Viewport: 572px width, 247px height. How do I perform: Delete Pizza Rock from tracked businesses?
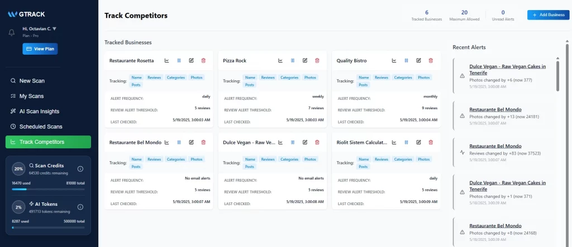coord(317,60)
